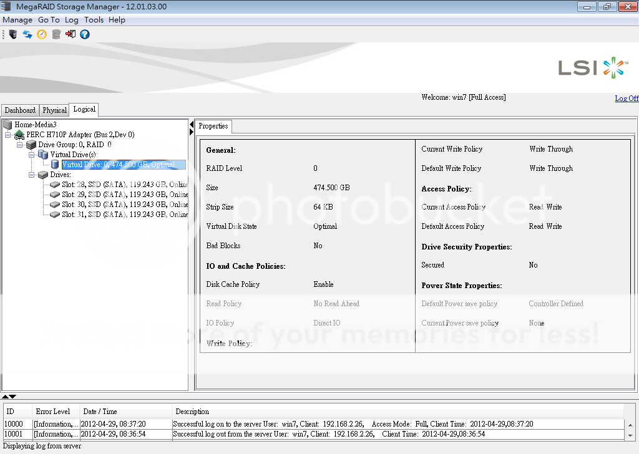Click the Virtual Drive(s) folder icon

click(43, 154)
